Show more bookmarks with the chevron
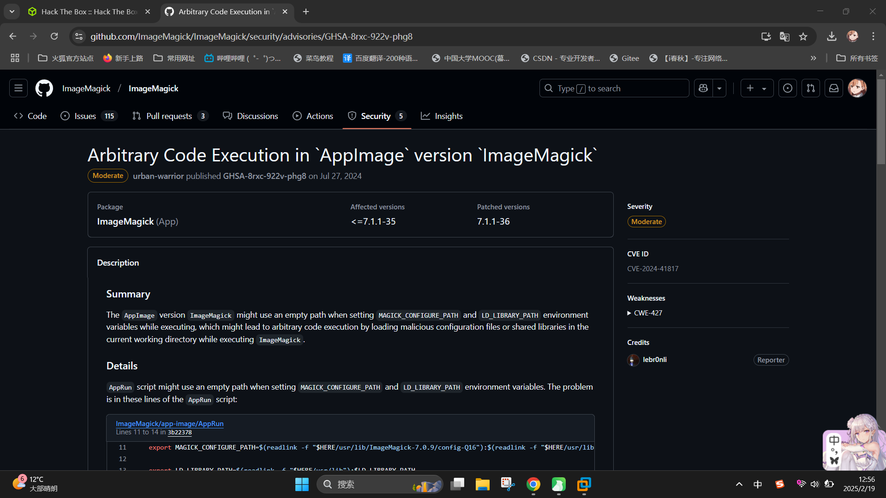886x498 pixels. tap(813, 58)
